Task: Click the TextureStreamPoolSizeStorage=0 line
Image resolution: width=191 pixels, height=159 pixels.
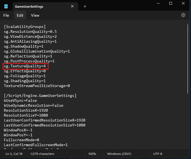Action: point(37,86)
